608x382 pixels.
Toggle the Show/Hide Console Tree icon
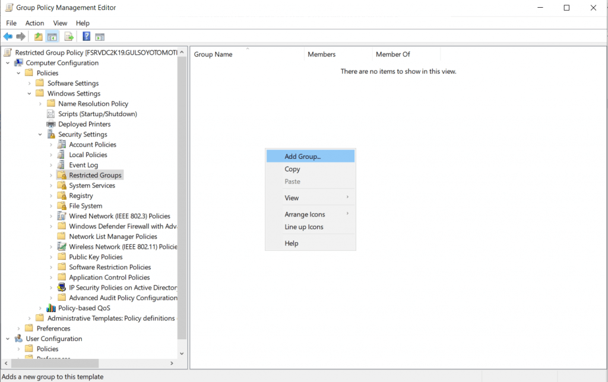(53, 37)
